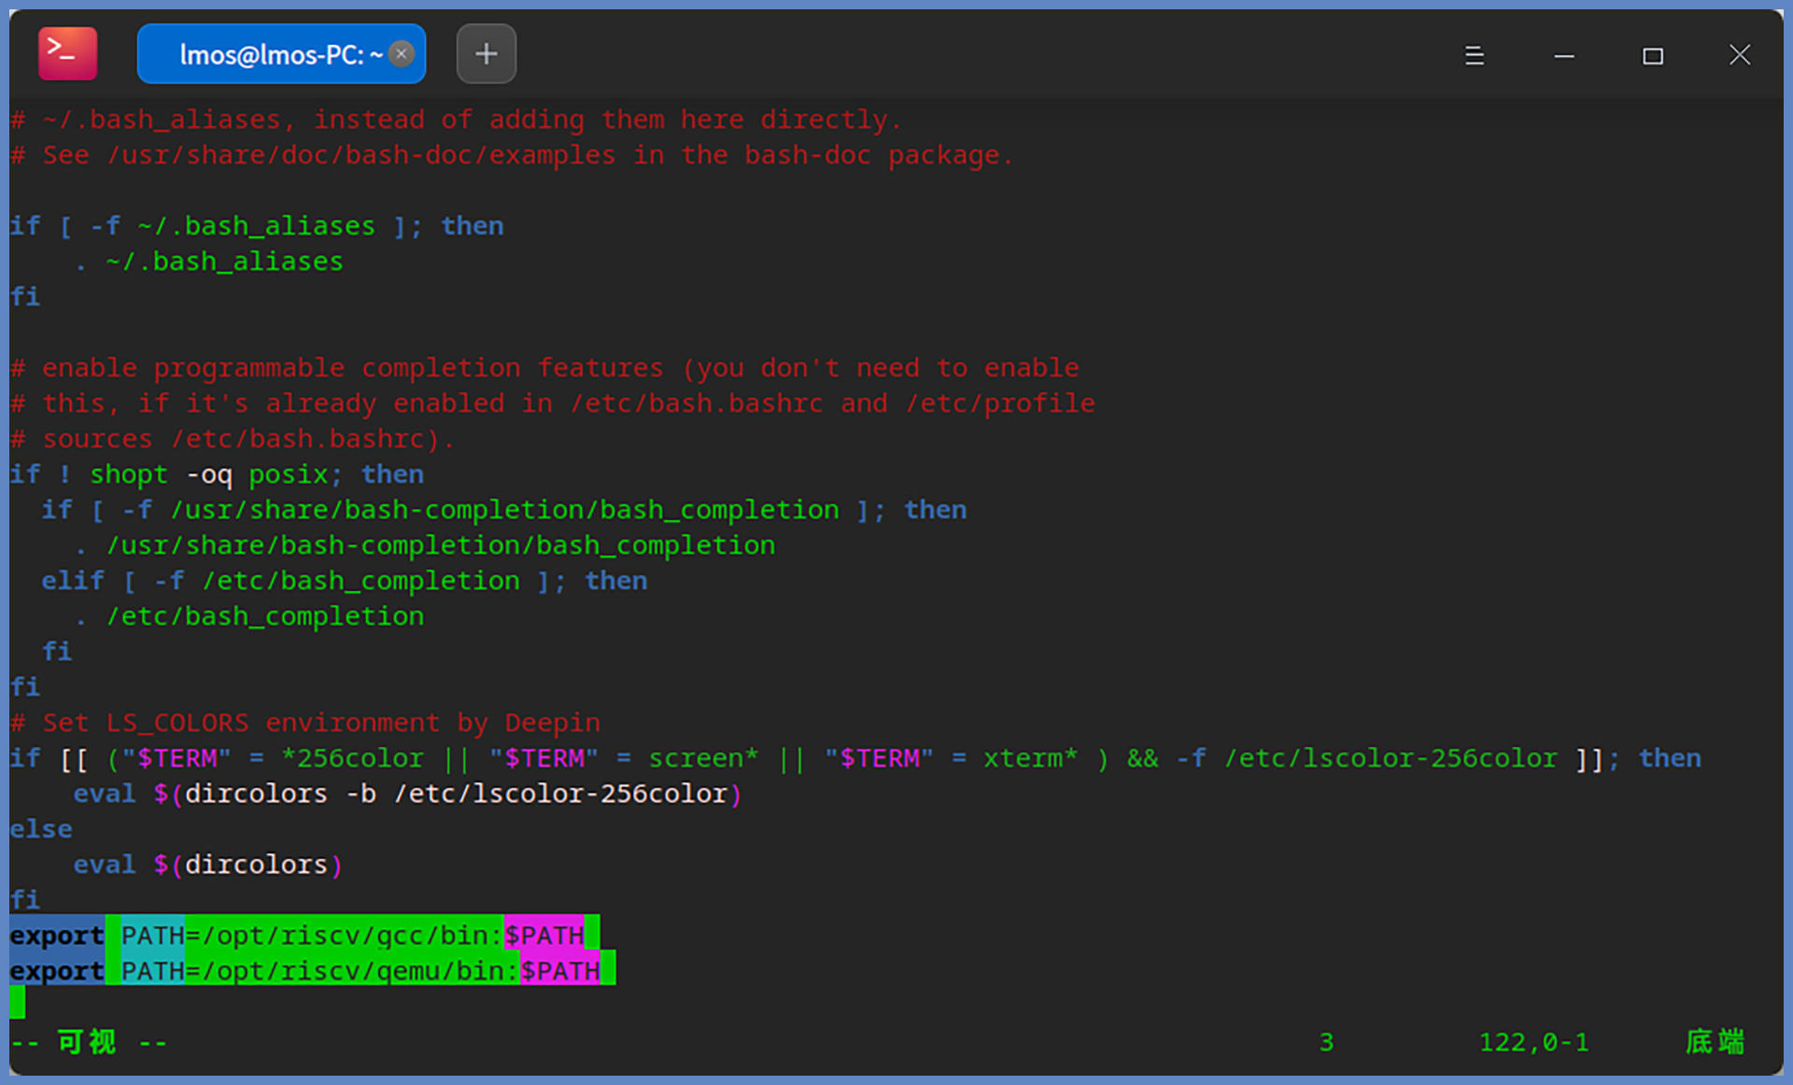The width and height of the screenshot is (1793, 1085).
Task: Click the eval $(dircolors) line
Action: pyautogui.click(x=207, y=865)
